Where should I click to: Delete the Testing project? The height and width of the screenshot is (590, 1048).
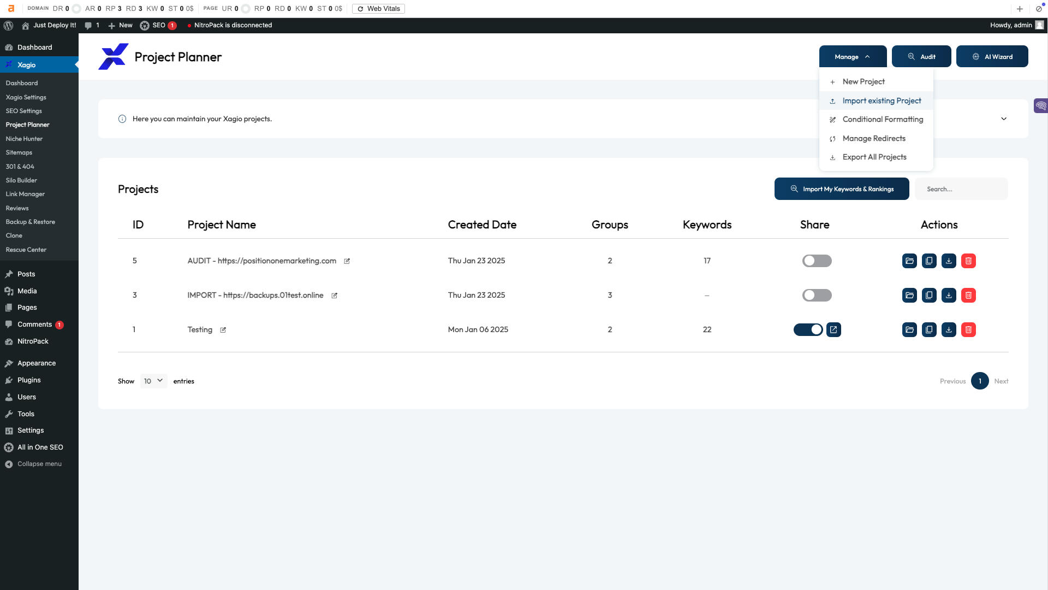(968, 330)
